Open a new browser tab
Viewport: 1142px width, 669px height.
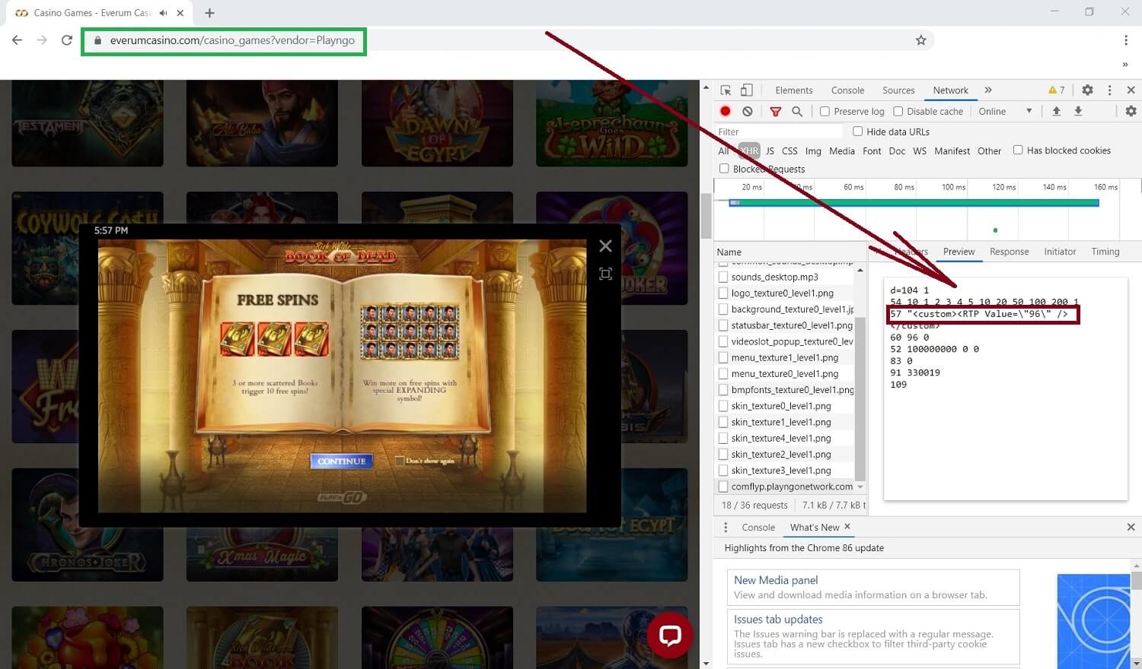(x=209, y=13)
